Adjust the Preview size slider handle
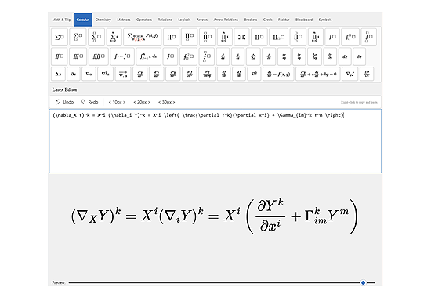Viewport: 431px width, 298px height. [x=363, y=282]
